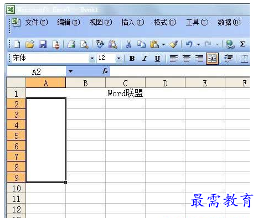This screenshot has height=218, width=258.
Task: Open the 格式(O) menu
Action: (x=165, y=22)
